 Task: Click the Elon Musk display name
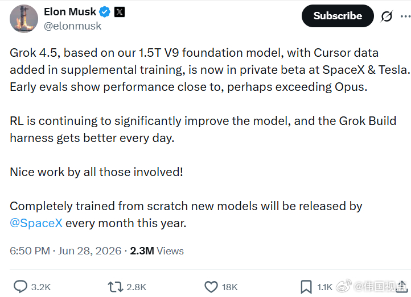click(70, 12)
